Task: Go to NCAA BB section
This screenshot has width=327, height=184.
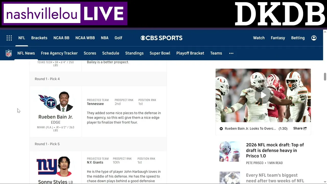Action: pos(61,38)
